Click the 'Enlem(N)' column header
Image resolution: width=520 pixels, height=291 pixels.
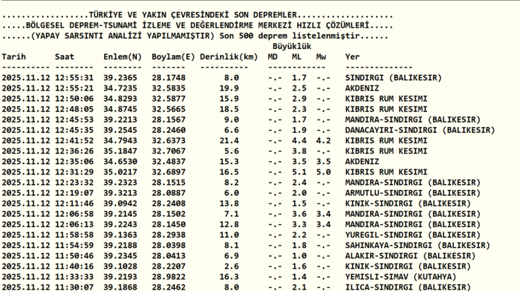[x=123, y=57]
